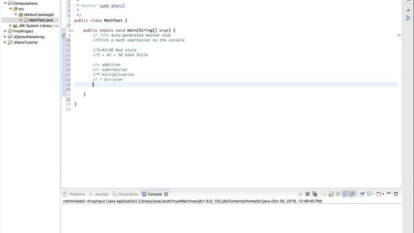Select (default package)
Screen dimensions: 414x233
click(x=39, y=14)
